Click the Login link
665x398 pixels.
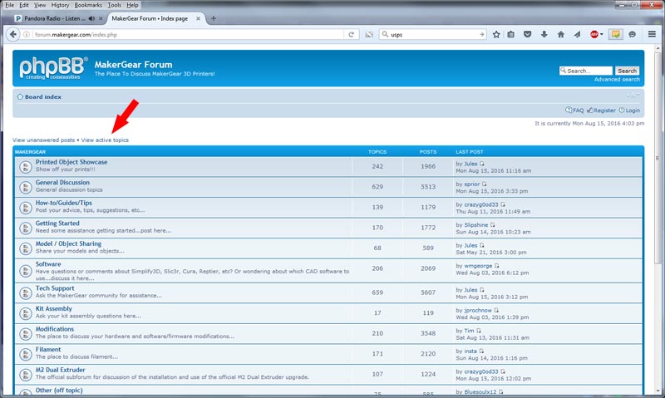point(633,111)
